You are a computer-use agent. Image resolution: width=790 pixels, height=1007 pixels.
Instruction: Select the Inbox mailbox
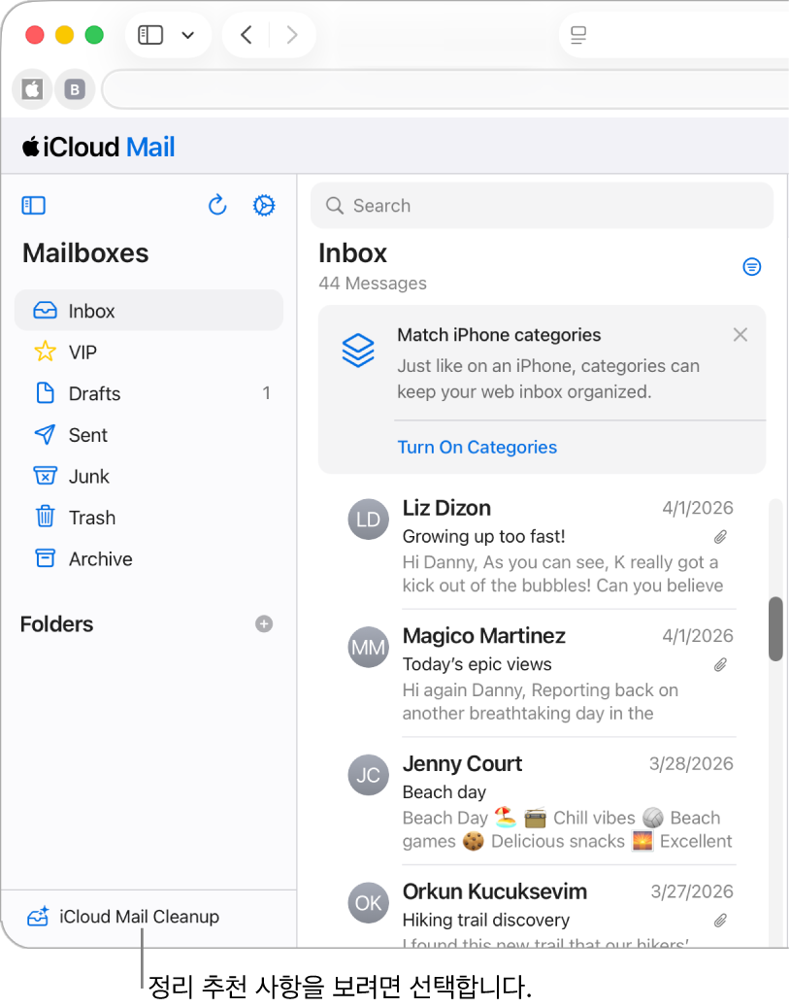click(x=148, y=311)
